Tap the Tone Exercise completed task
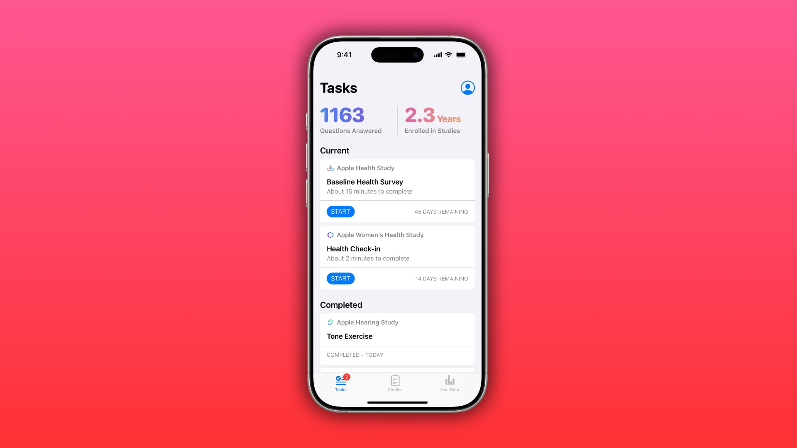This screenshot has height=448, width=797. pyautogui.click(x=397, y=336)
